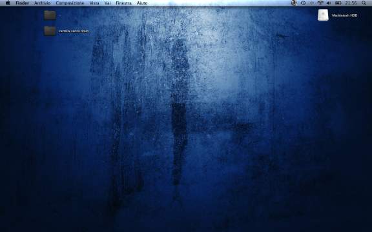Select the unnamed folder icon on desktop
The height and width of the screenshot is (232, 372).
50,15
